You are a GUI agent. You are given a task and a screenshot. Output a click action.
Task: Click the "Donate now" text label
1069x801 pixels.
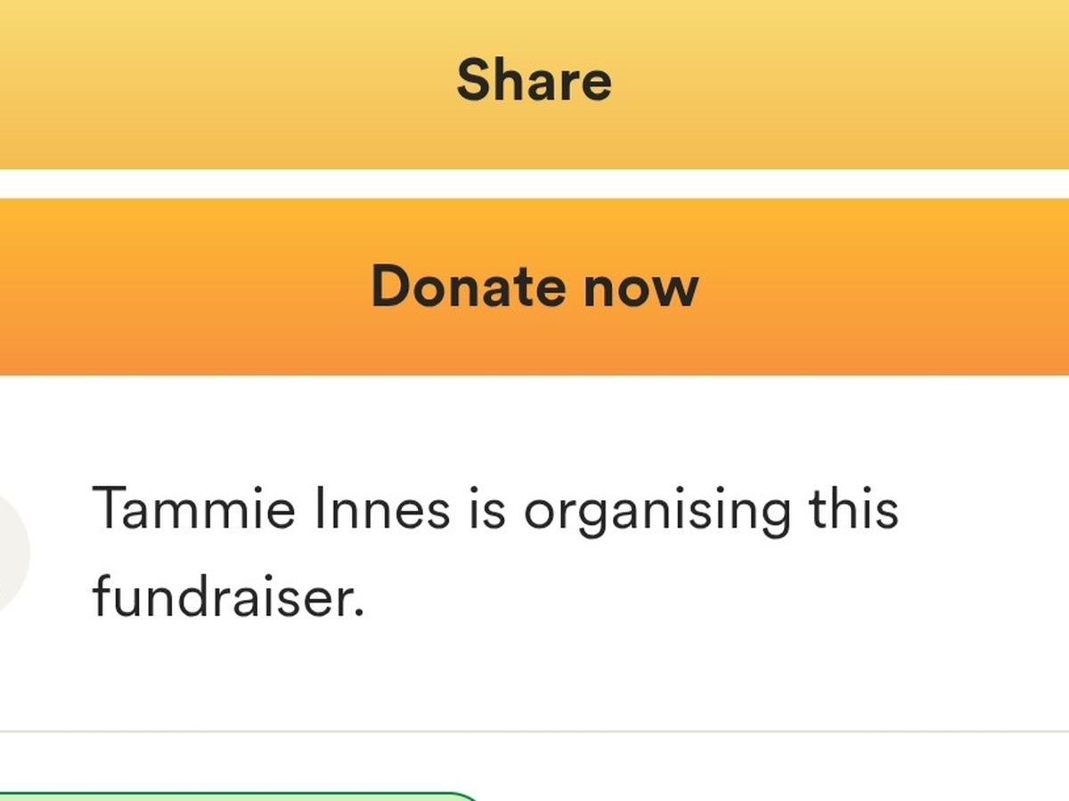pyautogui.click(x=534, y=287)
